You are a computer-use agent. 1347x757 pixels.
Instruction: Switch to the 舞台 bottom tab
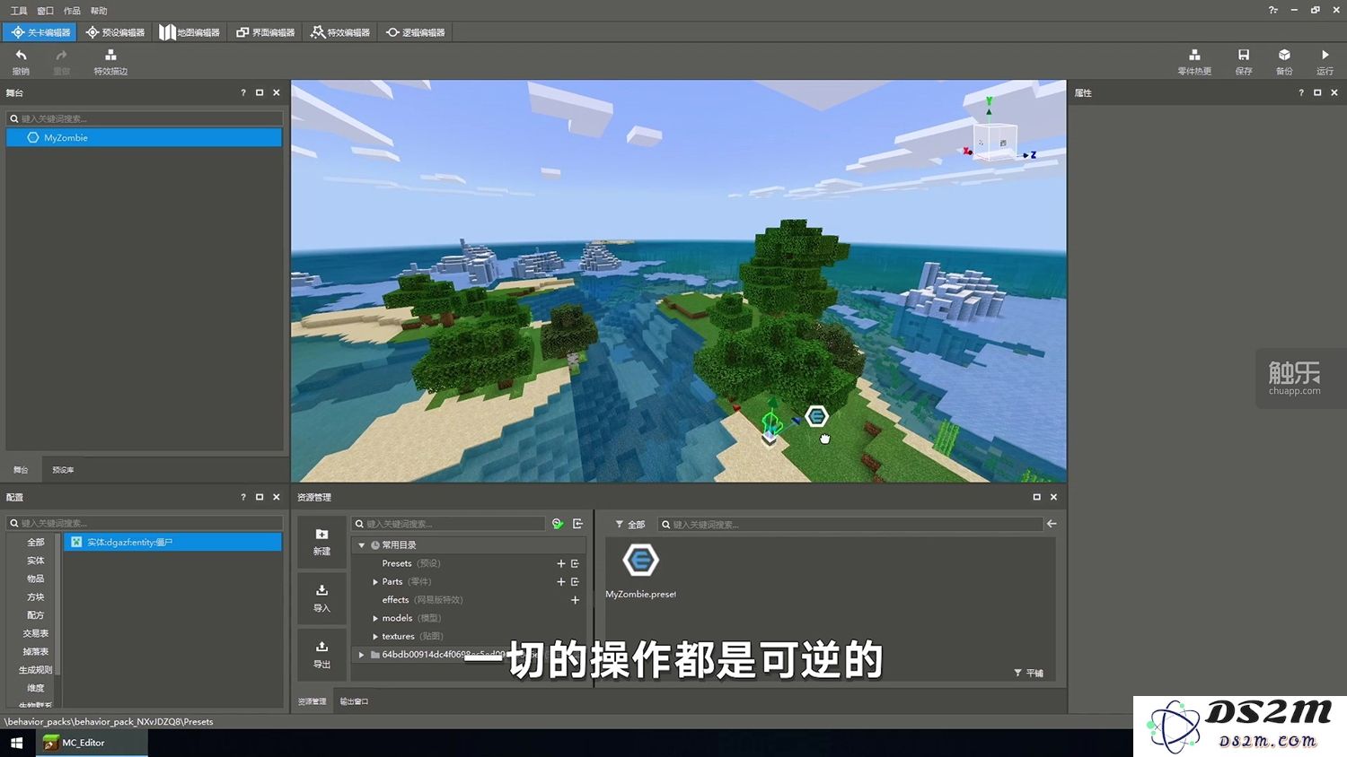click(x=21, y=470)
